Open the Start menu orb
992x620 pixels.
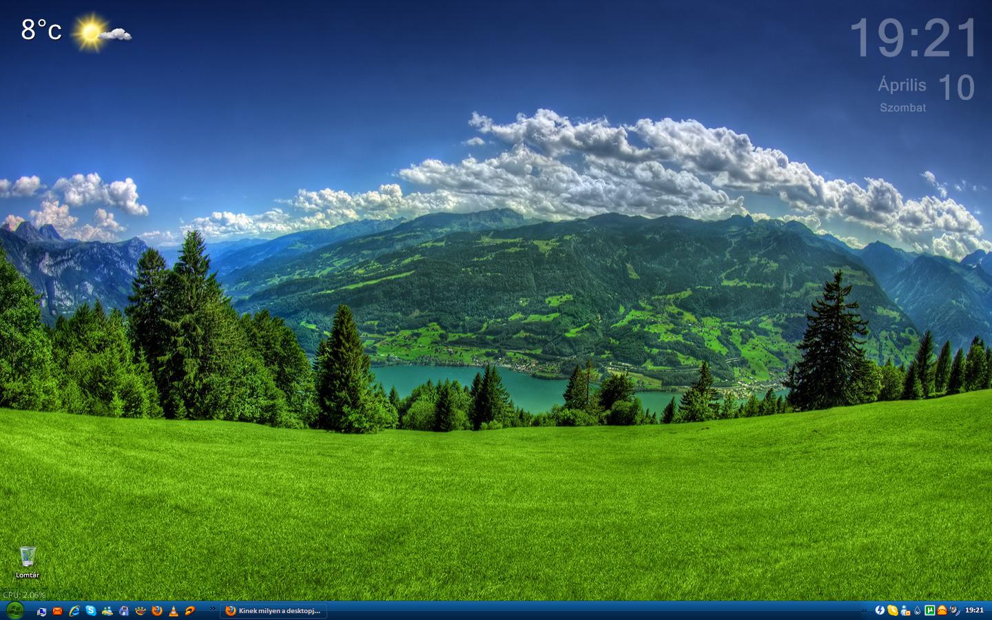point(14,610)
